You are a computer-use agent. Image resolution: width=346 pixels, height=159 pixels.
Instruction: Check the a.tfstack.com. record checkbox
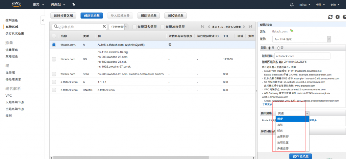[54, 82]
